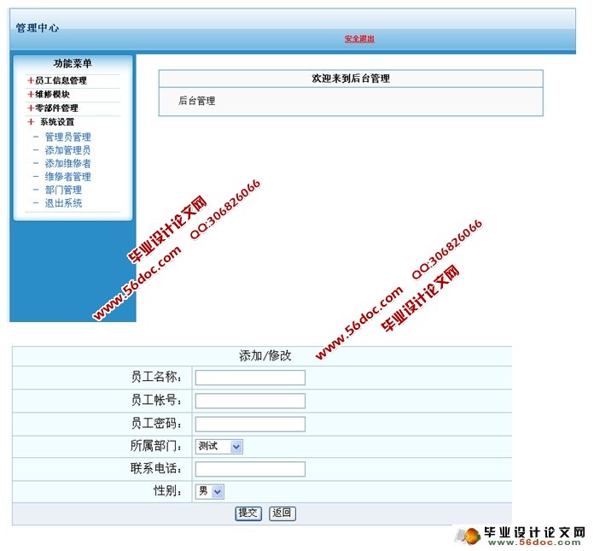Viewport: 594px width, 551px height.
Task: Open 部门管理 in the sidebar
Action: pos(63,190)
